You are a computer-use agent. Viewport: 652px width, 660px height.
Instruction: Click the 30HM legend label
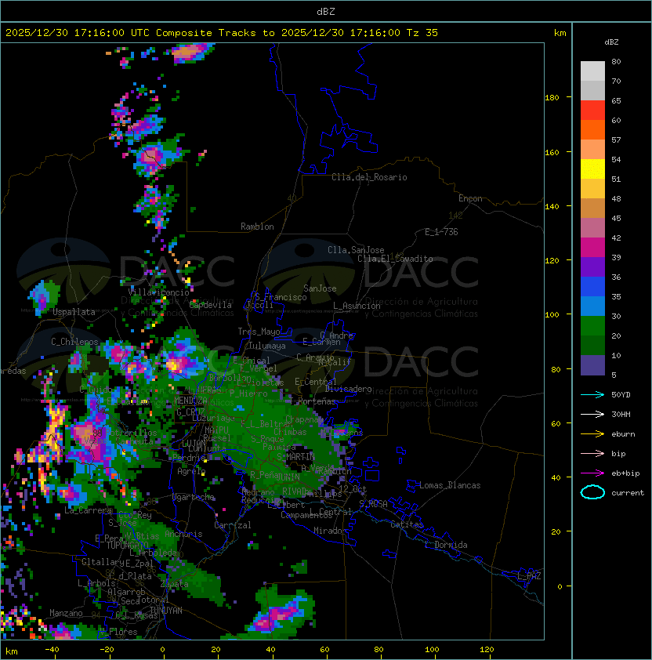pyautogui.click(x=621, y=415)
